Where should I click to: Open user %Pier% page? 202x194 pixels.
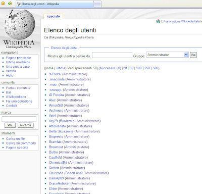[x=55, y=74]
